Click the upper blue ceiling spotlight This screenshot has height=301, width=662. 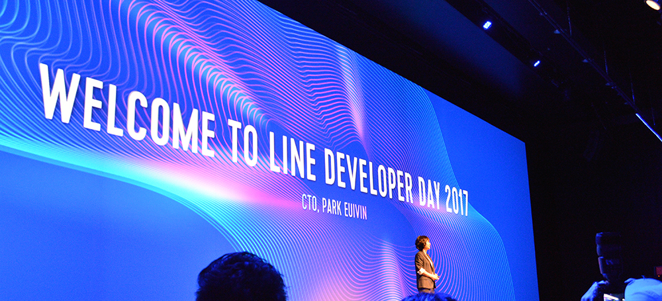(x=487, y=25)
